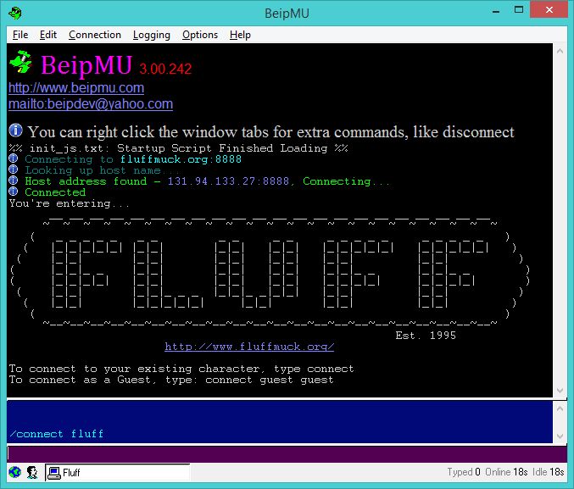This screenshot has width=574, height=489.
Task: Click the 'Idle 18s' status indicator
Action: point(548,472)
